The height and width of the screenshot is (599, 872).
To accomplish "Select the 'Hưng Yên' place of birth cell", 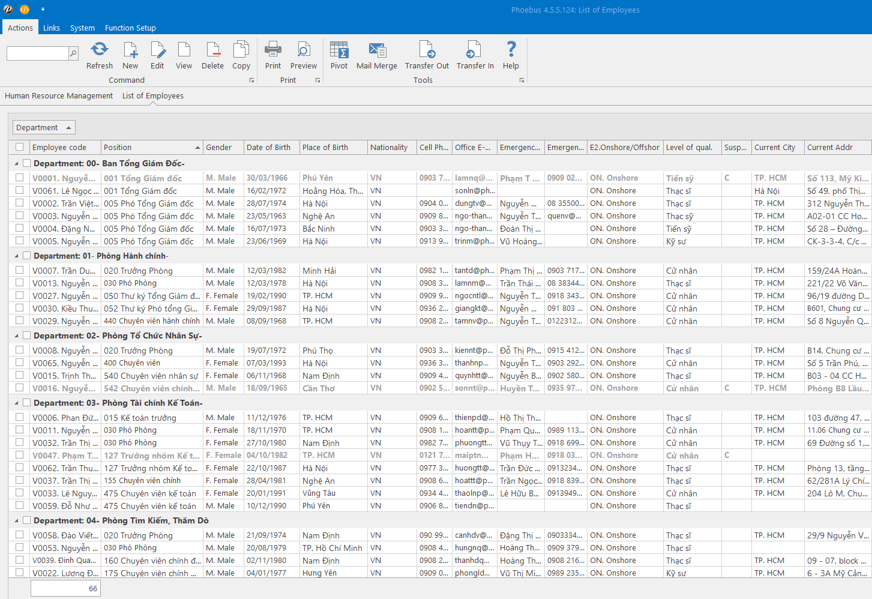I will pyautogui.click(x=333, y=573).
